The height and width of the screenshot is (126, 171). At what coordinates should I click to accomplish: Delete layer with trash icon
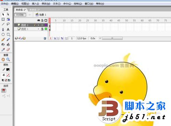point(45,38)
